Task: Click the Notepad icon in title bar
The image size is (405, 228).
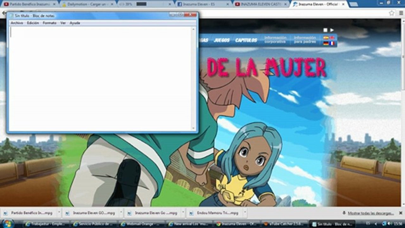Action: (x=11, y=15)
